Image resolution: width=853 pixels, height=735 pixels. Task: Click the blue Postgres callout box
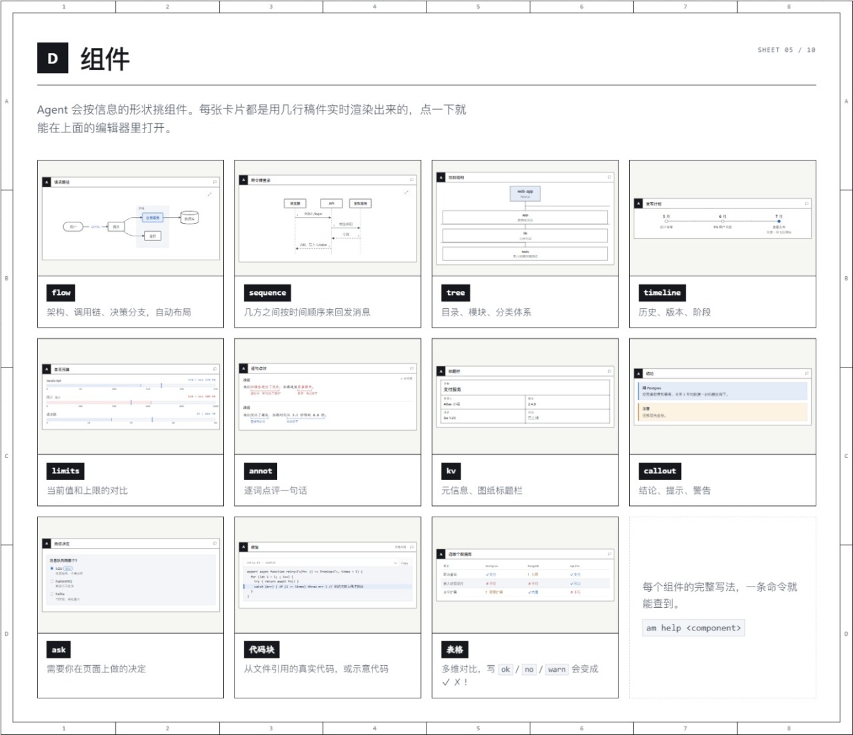(x=722, y=391)
